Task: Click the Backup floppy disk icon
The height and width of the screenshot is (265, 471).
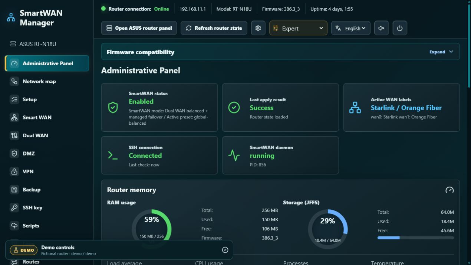Action: (x=14, y=190)
